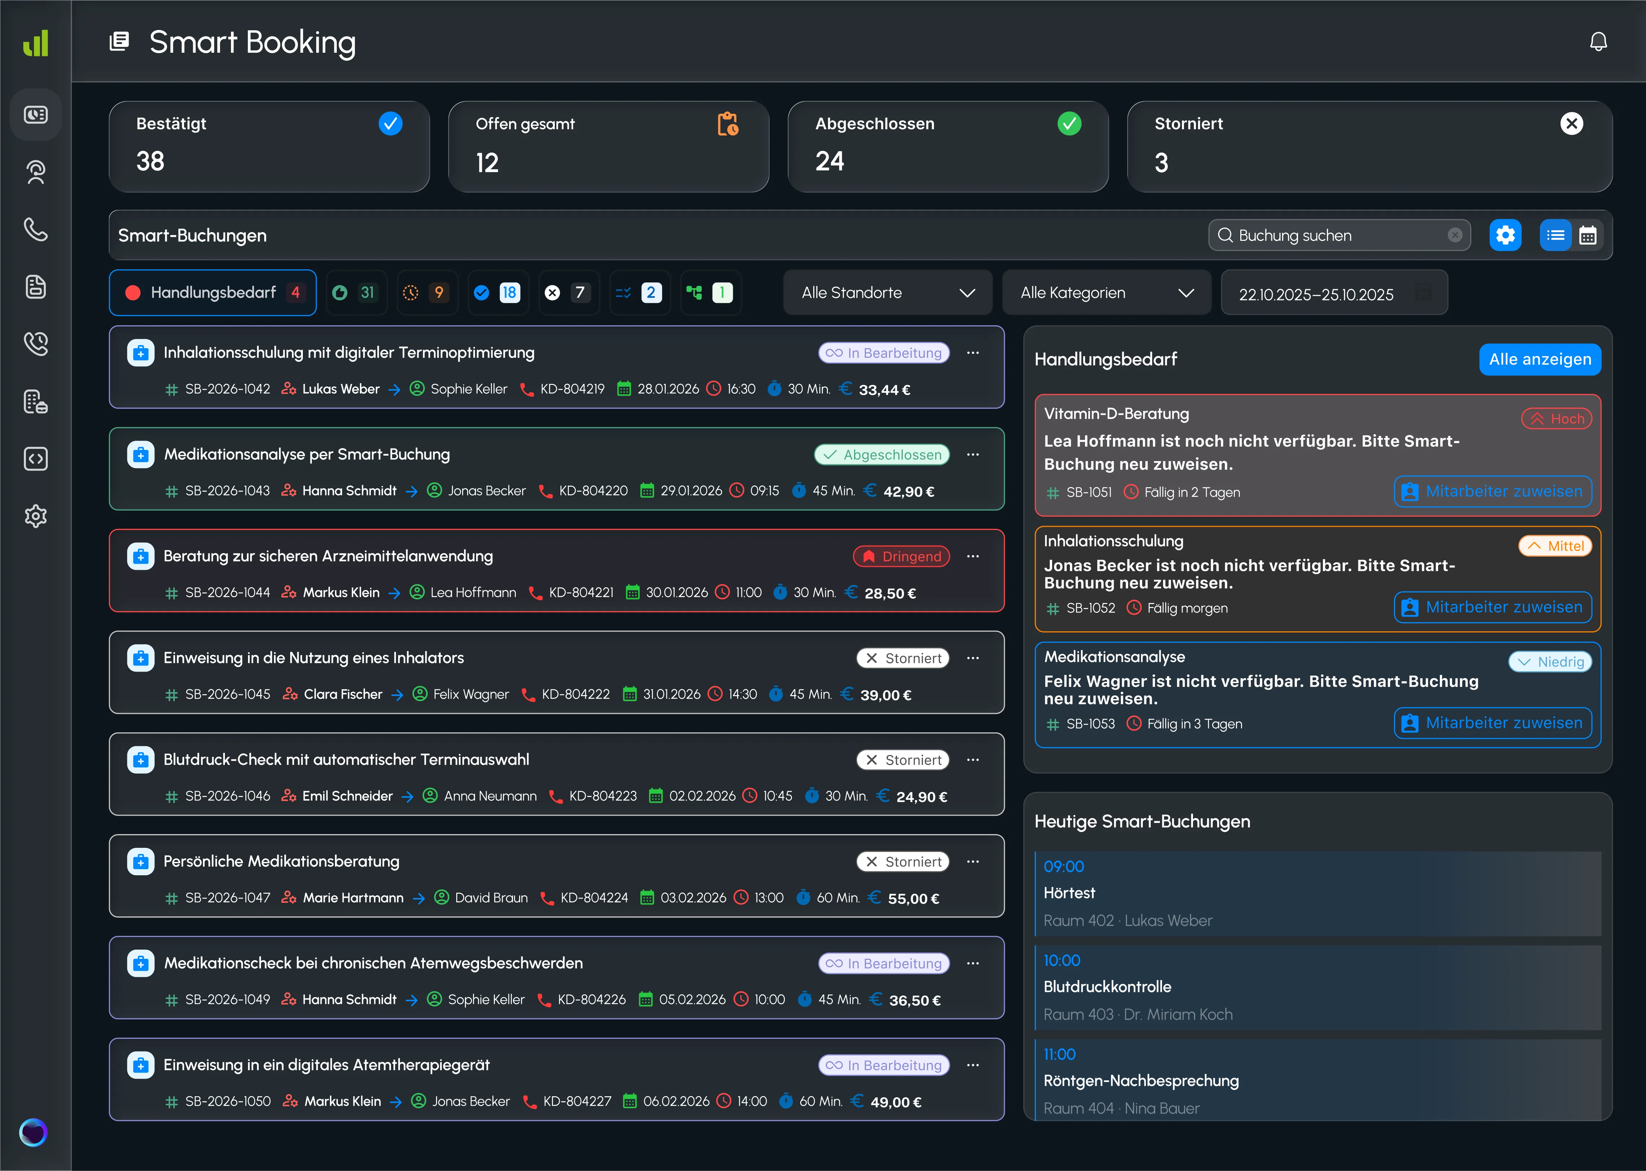Open more options for Persönliche Medikationsberatung
Screen dimensions: 1646x1171
(973, 862)
